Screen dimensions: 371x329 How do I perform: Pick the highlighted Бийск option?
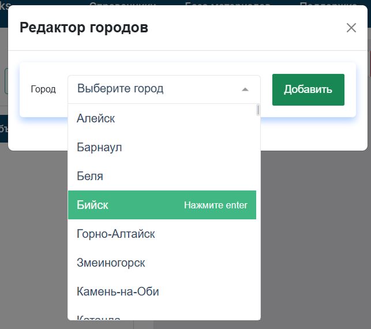(x=162, y=205)
